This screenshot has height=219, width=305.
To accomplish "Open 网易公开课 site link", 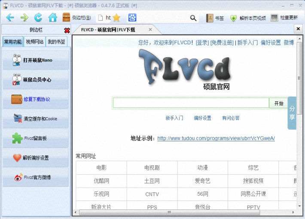I will pyautogui.click(x=253, y=194).
